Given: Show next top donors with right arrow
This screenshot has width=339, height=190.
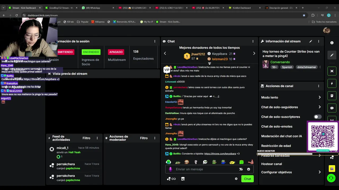Looking at the screenshot, I should [x=254, y=53].
